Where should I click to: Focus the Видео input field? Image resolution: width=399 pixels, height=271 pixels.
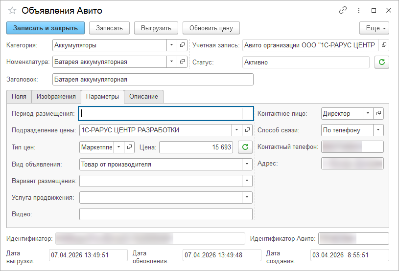(x=166, y=214)
